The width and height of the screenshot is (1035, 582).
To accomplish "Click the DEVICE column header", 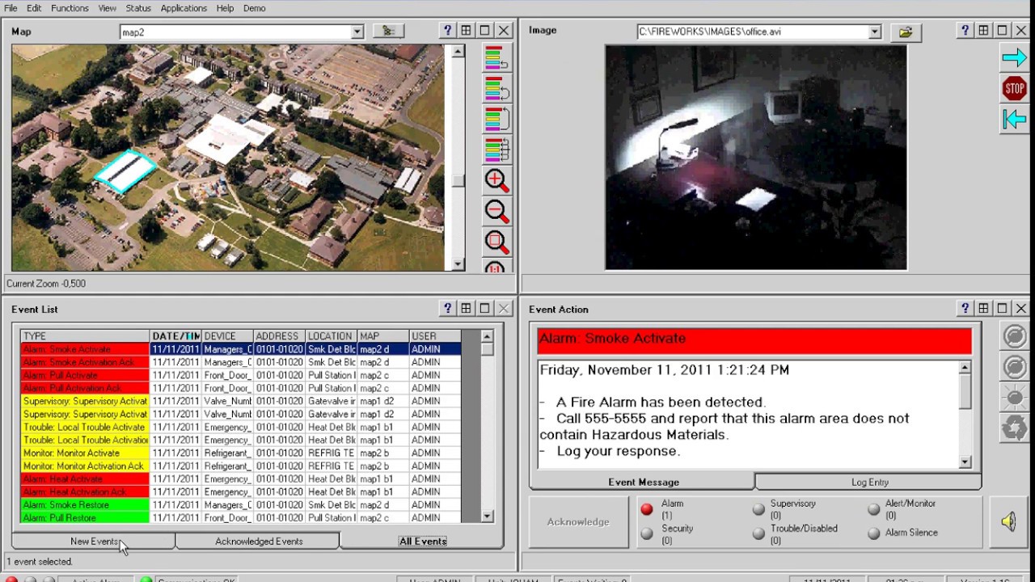I will (227, 336).
